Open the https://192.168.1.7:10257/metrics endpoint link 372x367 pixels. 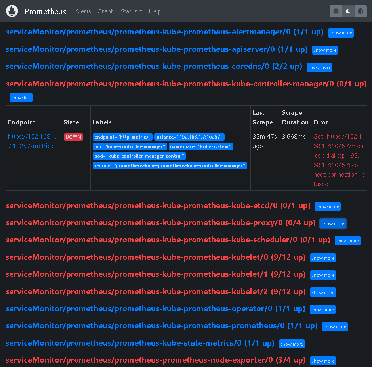pos(32,141)
